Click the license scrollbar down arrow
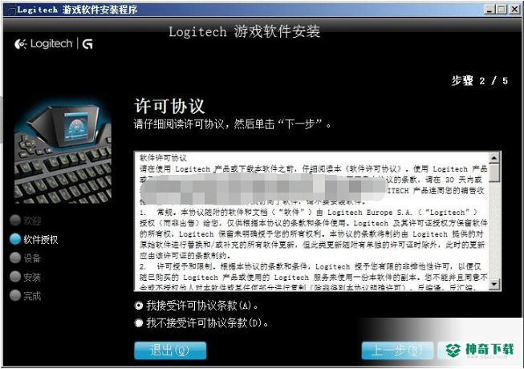524x369 pixels. coord(494,285)
